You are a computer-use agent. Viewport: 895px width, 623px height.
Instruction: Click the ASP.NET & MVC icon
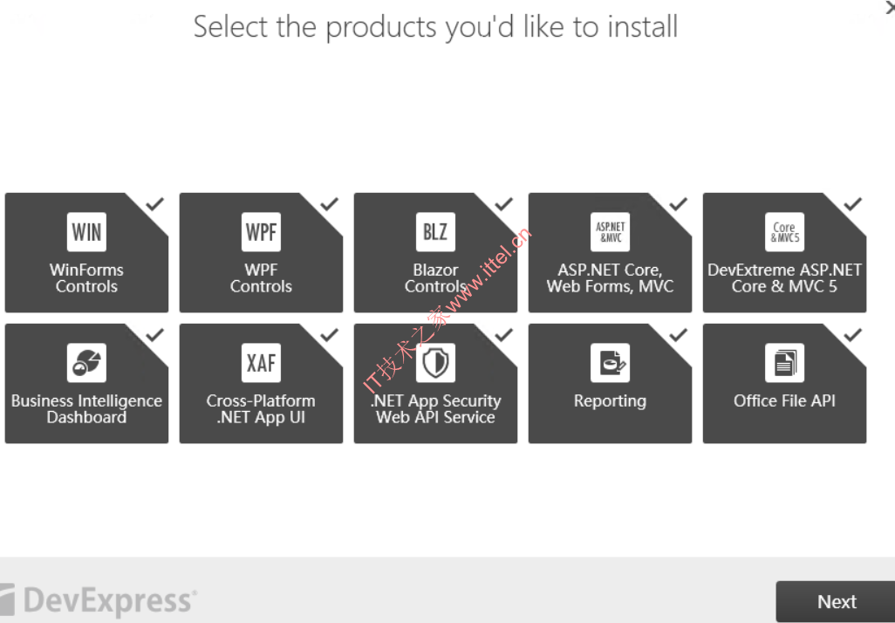pyautogui.click(x=610, y=232)
